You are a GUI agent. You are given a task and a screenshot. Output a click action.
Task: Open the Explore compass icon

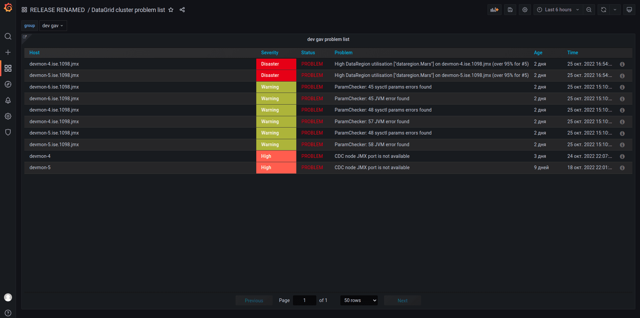pos(8,84)
